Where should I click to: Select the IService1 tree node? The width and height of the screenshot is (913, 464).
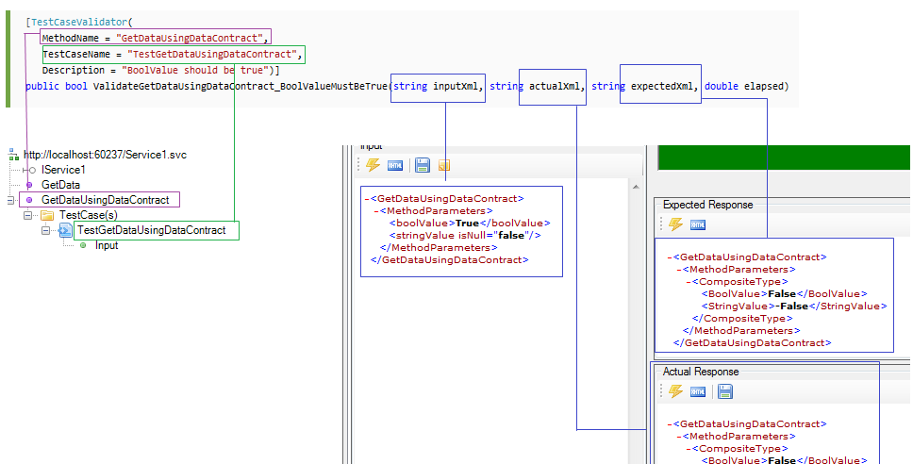pyautogui.click(x=63, y=170)
